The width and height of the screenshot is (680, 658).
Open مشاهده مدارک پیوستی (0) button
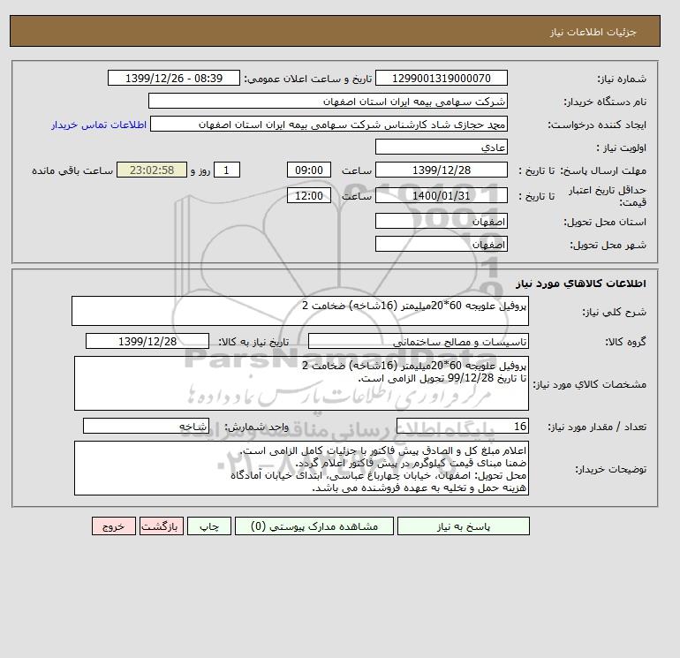314,526
